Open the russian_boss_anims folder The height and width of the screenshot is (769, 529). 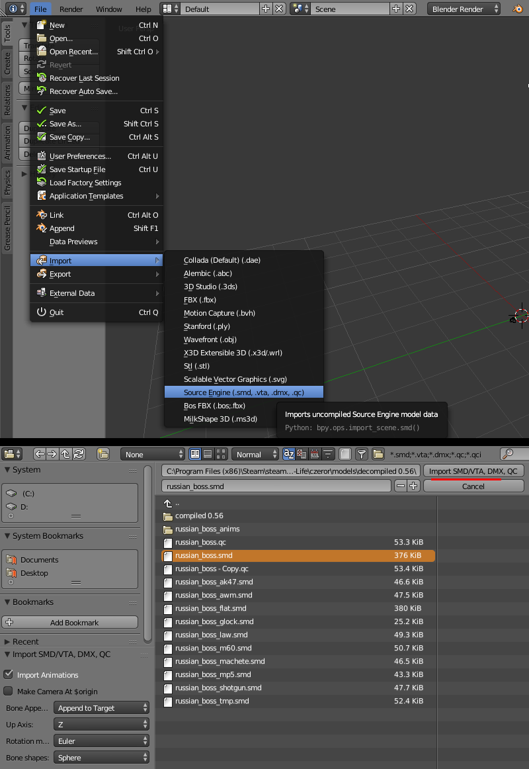pos(298,529)
